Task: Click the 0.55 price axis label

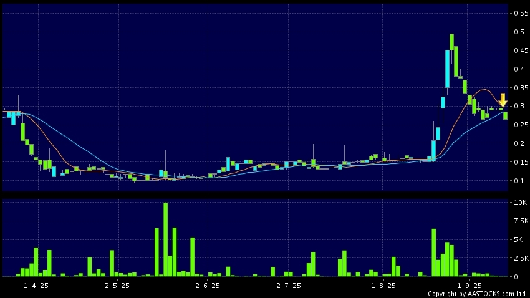Action: (x=519, y=13)
